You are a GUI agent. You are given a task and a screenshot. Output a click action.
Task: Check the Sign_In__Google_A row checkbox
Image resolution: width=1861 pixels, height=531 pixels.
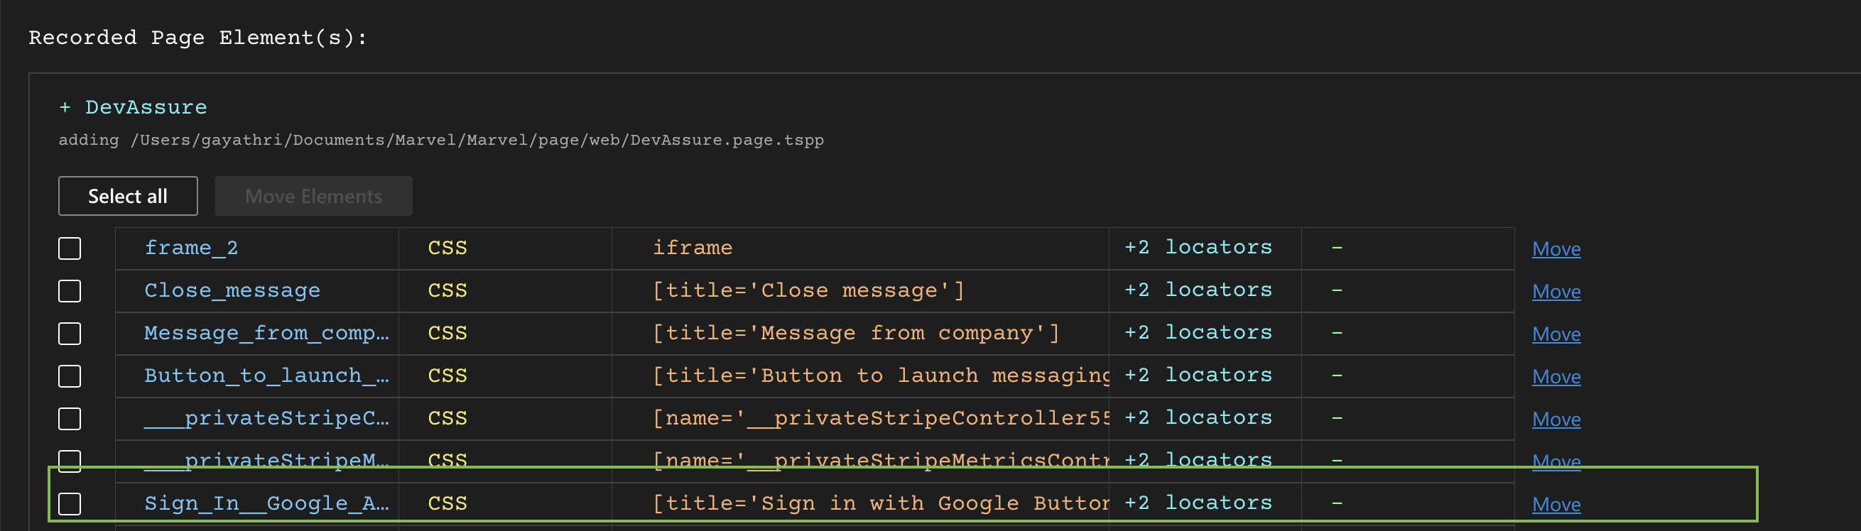click(x=70, y=503)
